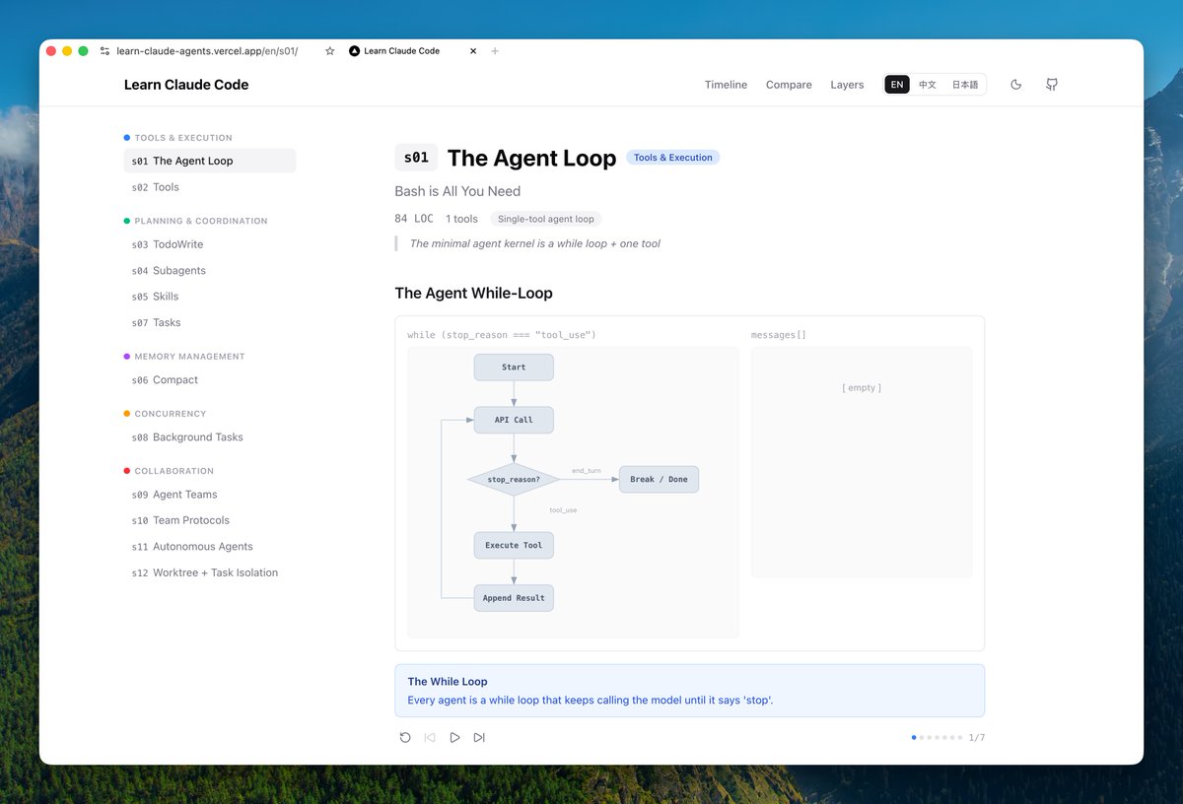The image size is (1183, 804).
Task: Open s06 Compact lesson
Action: (x=210, y=379)
